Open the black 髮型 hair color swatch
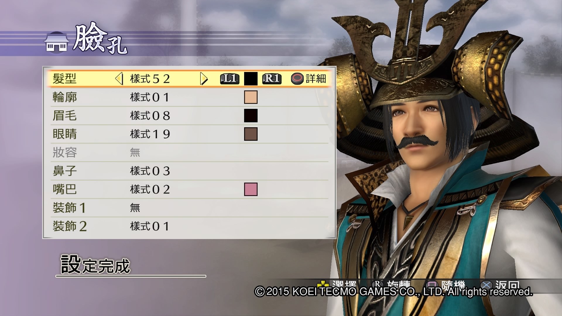Image resolution: width=562 pixels, height=316 pixels. pyautogui.click(x=251, y=79)
